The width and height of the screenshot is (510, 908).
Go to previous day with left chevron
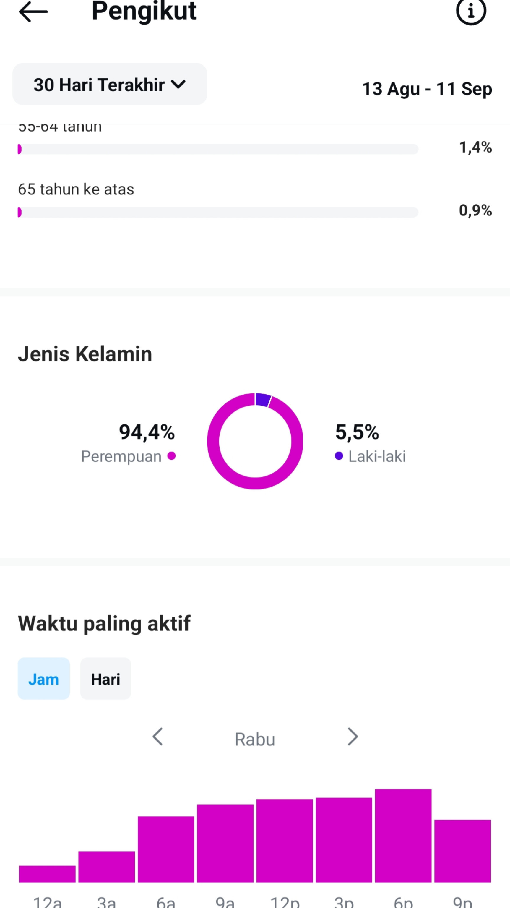pos(157,737)
